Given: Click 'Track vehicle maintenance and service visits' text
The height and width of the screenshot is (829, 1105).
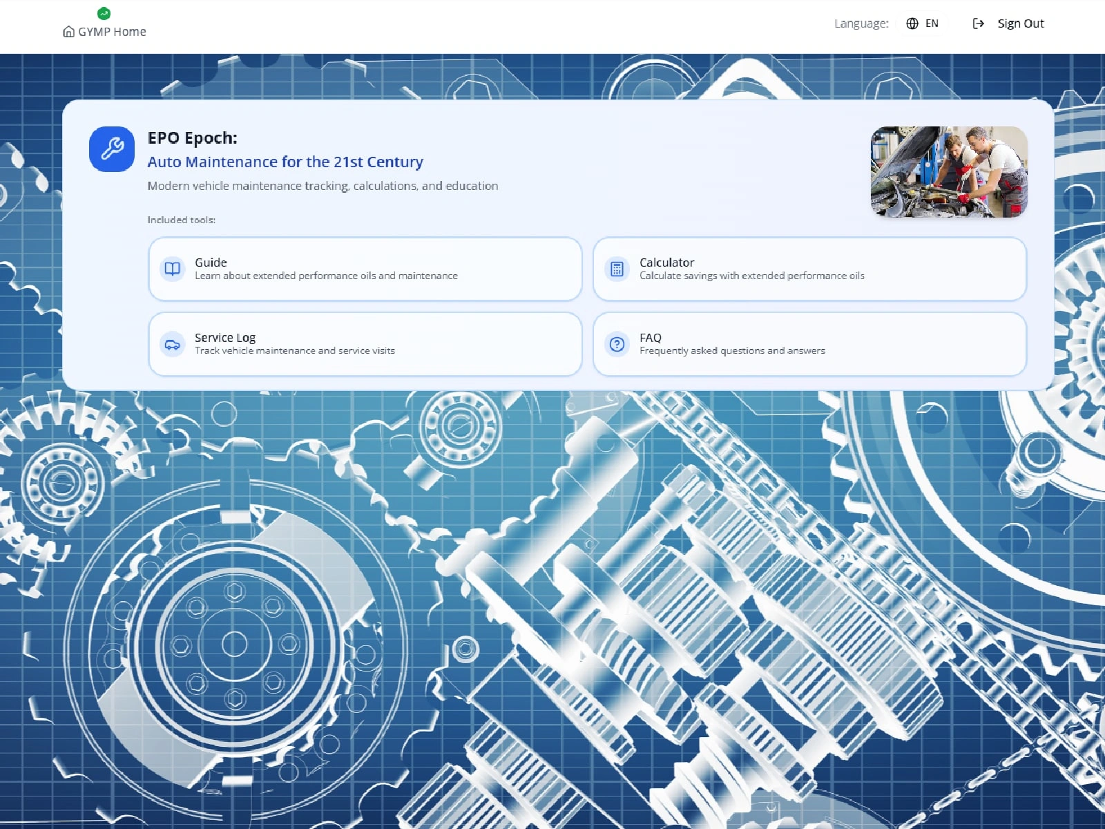Looking at the screenshot, I should pos(295,350).
